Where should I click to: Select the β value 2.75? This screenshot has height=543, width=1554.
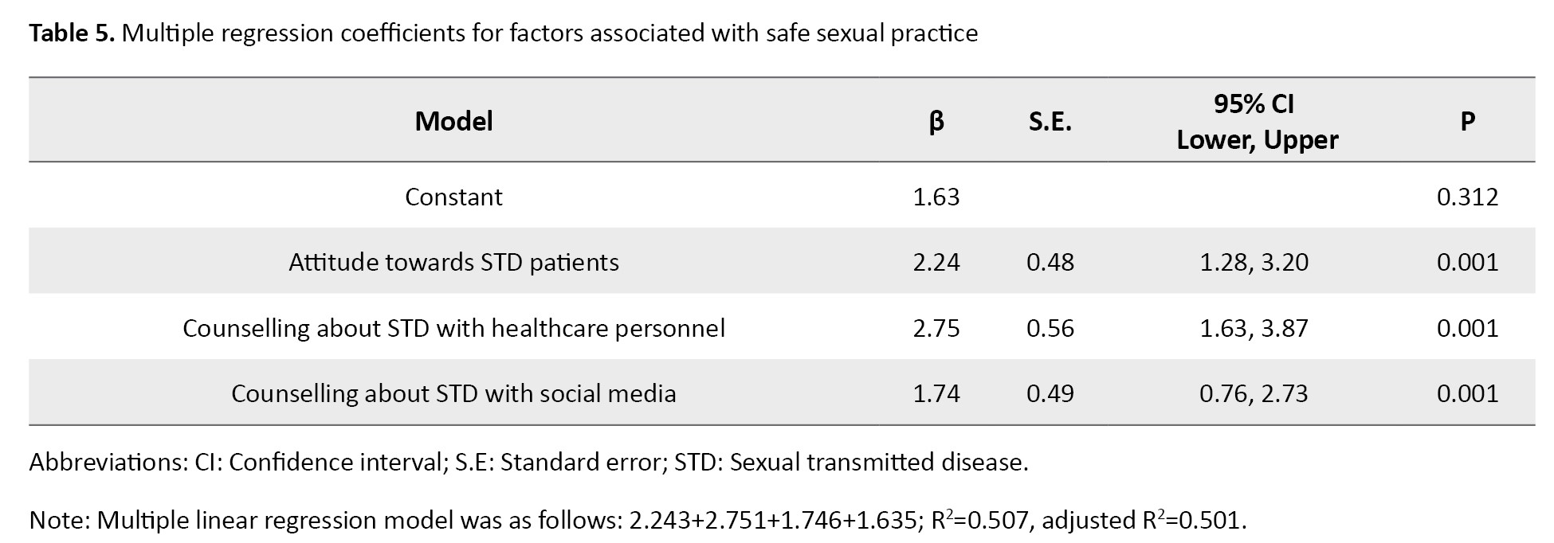tap(936, 328)
